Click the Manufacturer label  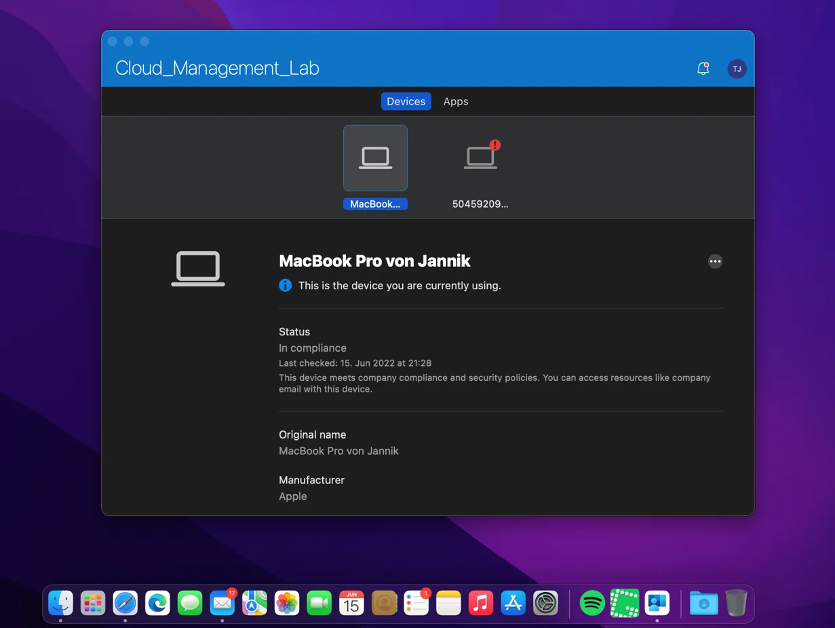point(311,480)
